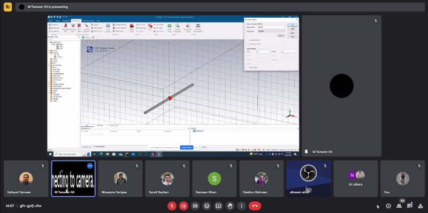Click the yellow recording indicator icon at top-left
Image resolution: width=428 pixels, height=213 pixels.
tap(7, 7)
